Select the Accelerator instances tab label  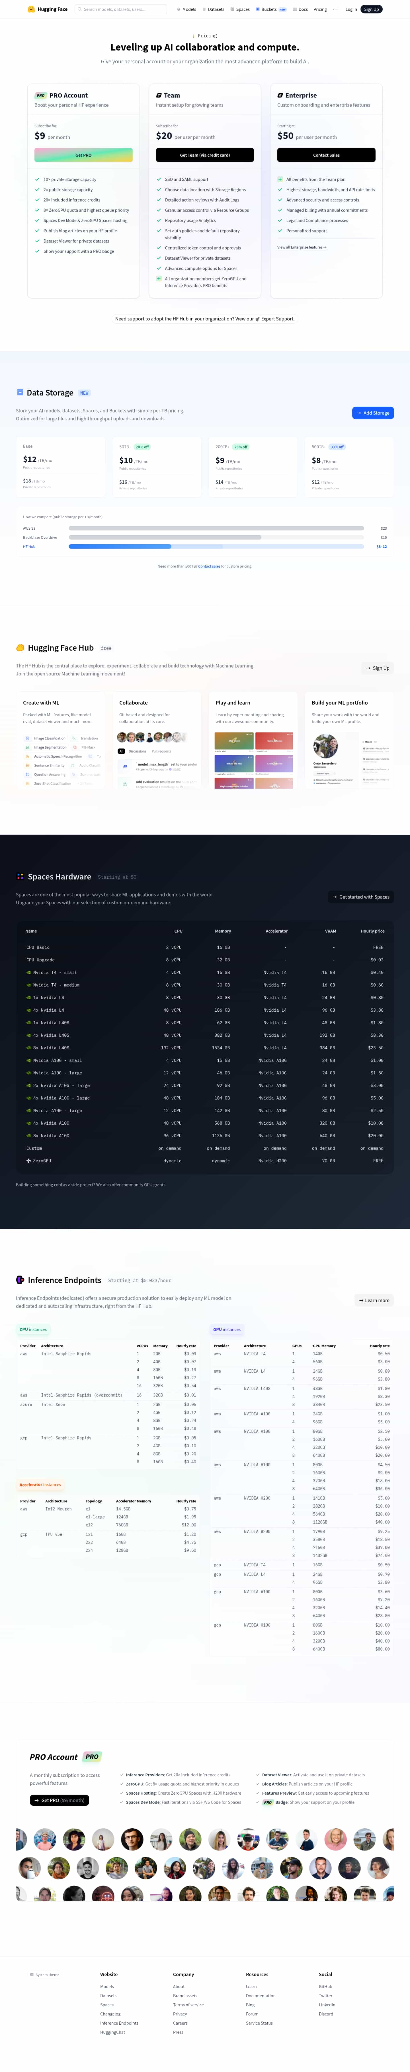coord(40,1485)
